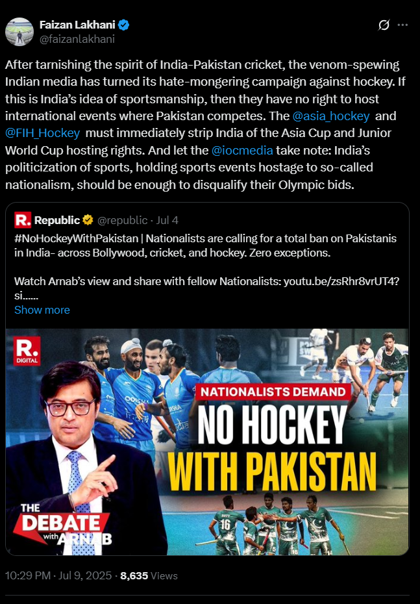Open the quoted tweet's Jul 4 date
The width and height of the screenshot is (420, 604).
[x=167, y=220]
